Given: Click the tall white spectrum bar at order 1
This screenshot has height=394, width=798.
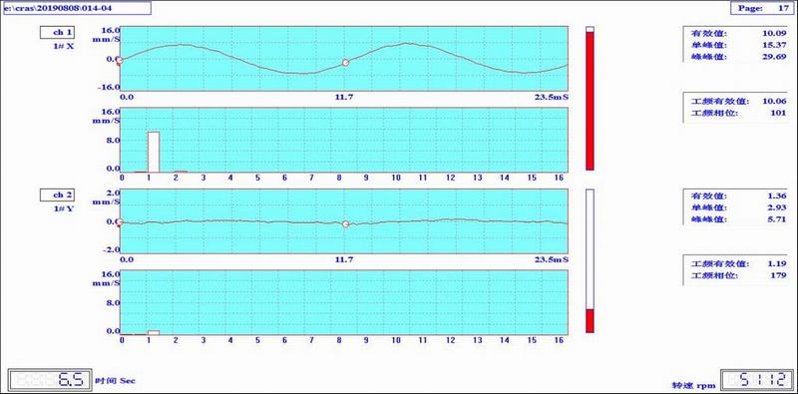Looking at the screenshot, I should pyautogui.click(x=154, y=152).
